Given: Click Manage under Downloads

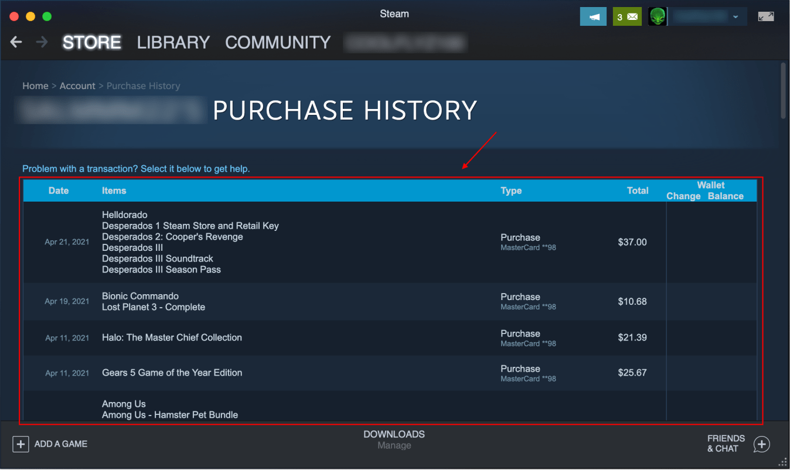Looking at the screenshot, I should pyautogui.click(x=394, y=445).
